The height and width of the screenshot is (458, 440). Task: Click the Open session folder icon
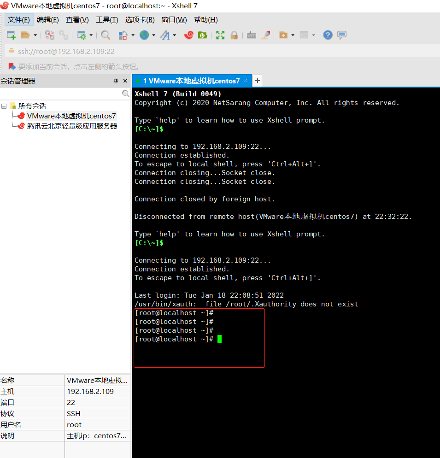[x=25, y=35]
